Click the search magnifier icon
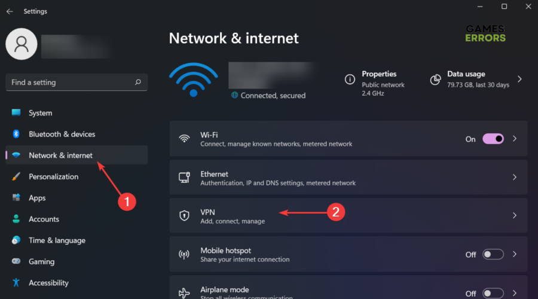The image size is (538, 299). pyautogui.click(x=138, y=83)
